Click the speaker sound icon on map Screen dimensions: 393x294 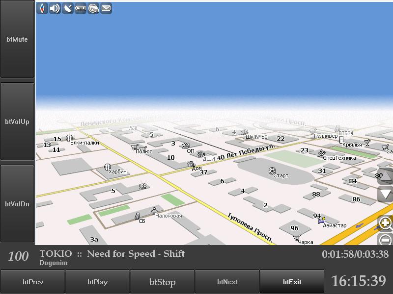(55, 8)
